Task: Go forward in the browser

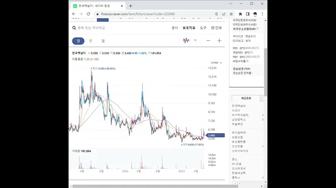Action: [x=81, y=14]
